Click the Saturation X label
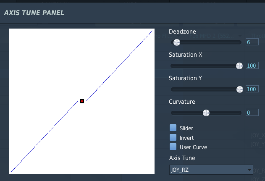 tap(185, 55)
